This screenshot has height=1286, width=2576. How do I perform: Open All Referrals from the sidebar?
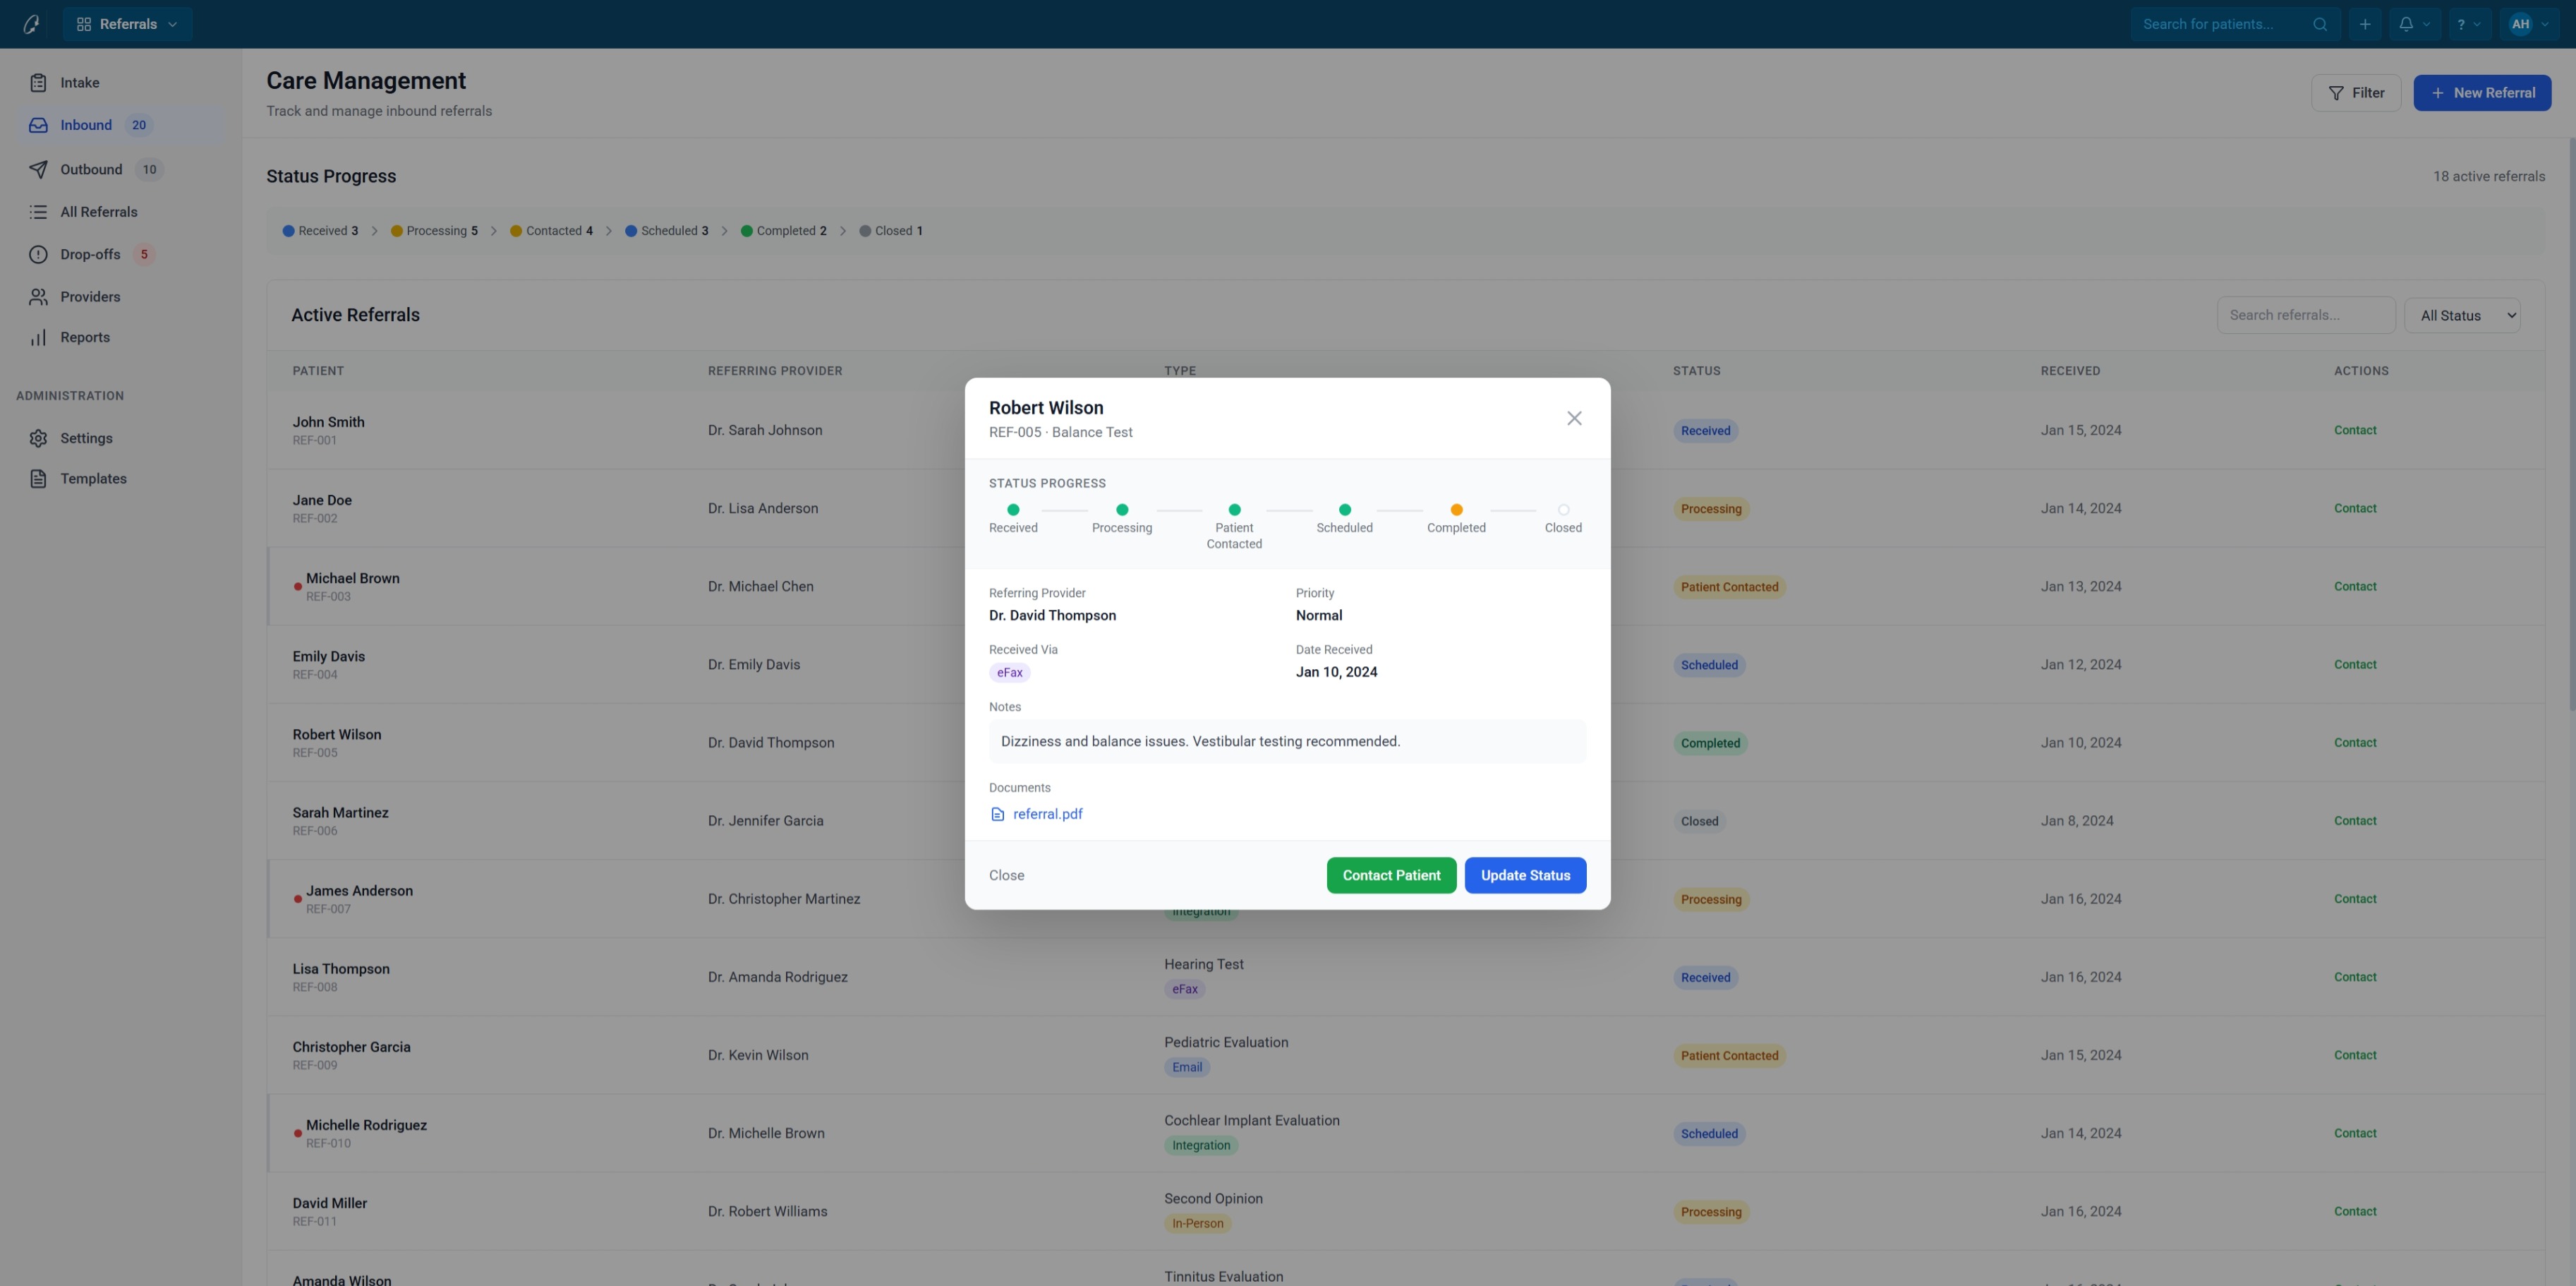coord(120,212)
